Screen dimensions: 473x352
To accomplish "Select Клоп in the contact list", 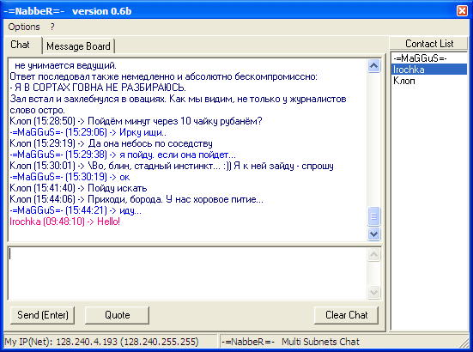I will coord(429,81).
